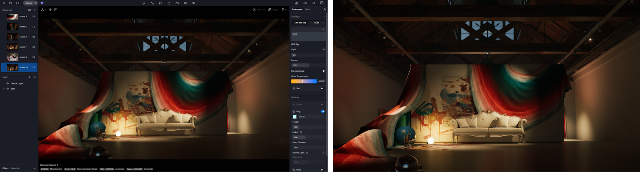Click the leaf-shaped toolbar icon
Viewport: 640px width, 172px height.
tap(160, 3)
